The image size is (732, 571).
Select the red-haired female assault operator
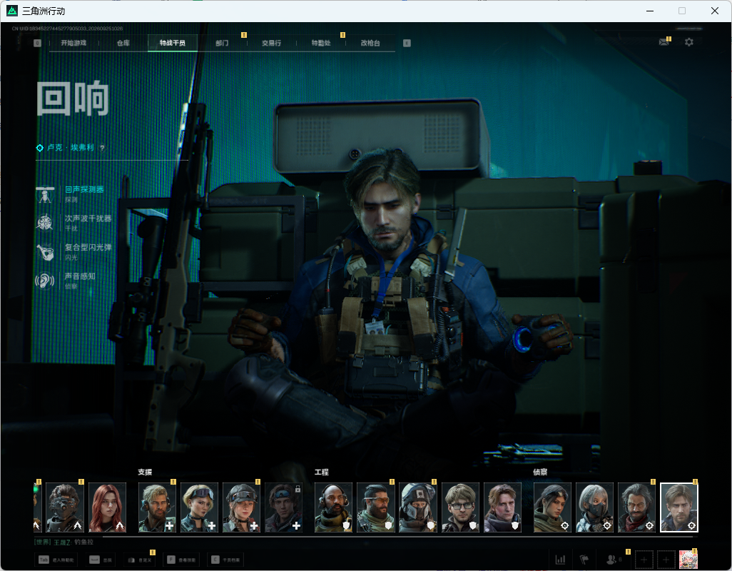pos(107,507)
